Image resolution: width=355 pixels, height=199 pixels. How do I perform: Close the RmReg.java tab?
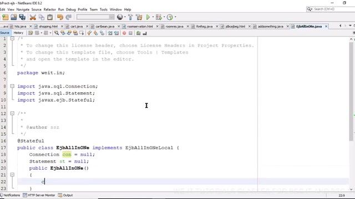tap(217, 27)
